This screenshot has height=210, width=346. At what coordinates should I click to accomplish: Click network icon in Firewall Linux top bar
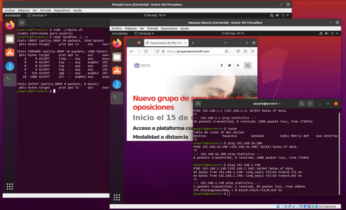click(272, 15)
